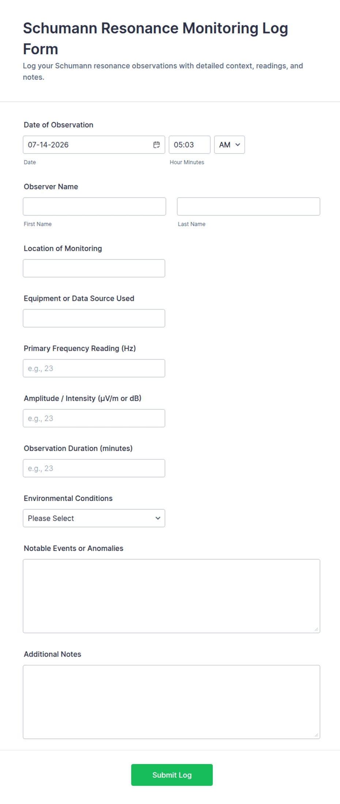This screenshot has width=340, height=804.
Task: Click the date field showing 07-14-2026
Action: [x=94, y=145]
